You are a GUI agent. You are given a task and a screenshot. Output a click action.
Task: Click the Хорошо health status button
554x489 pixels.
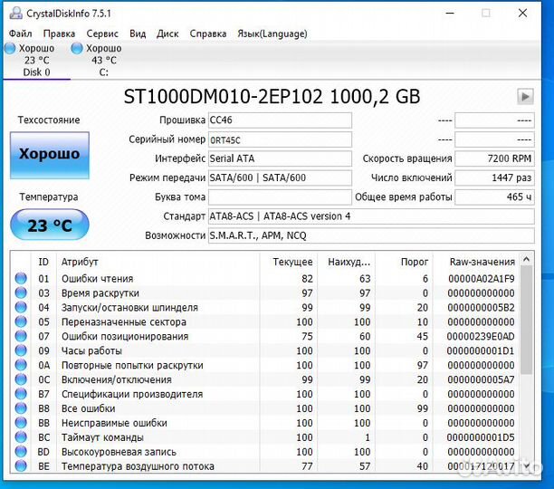click(50, 155)
